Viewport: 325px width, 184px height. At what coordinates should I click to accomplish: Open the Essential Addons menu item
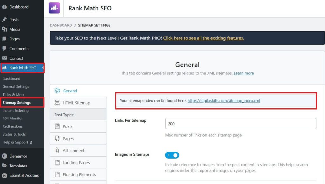point(24,175)
